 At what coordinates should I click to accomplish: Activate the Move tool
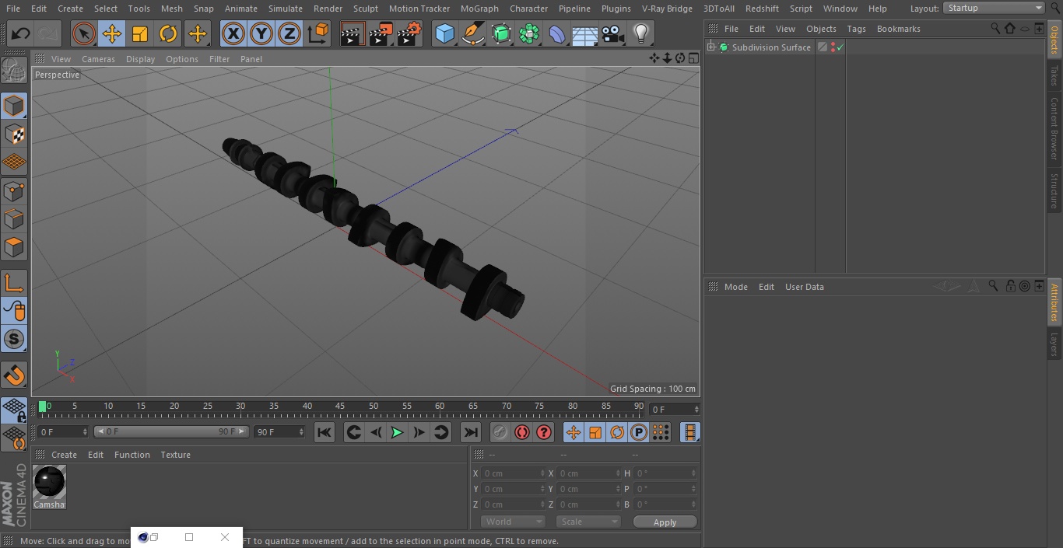112,34
